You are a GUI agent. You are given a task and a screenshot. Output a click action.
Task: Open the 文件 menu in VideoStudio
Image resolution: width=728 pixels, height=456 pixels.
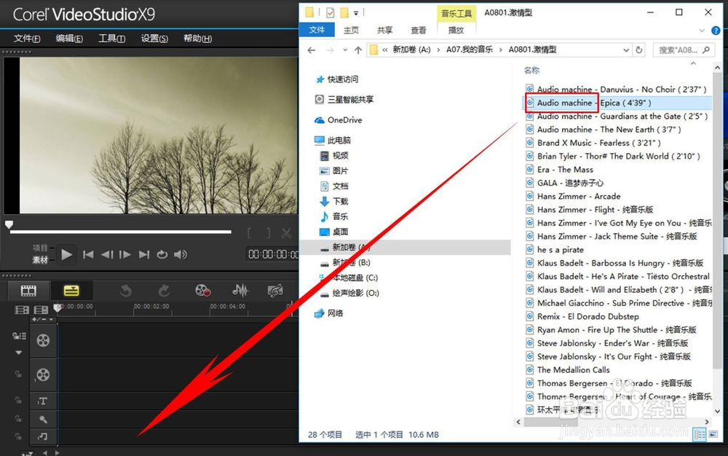coord(27,39)
